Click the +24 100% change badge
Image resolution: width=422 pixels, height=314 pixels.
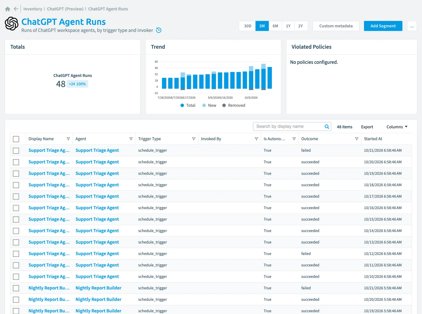[x=77, y=84]
